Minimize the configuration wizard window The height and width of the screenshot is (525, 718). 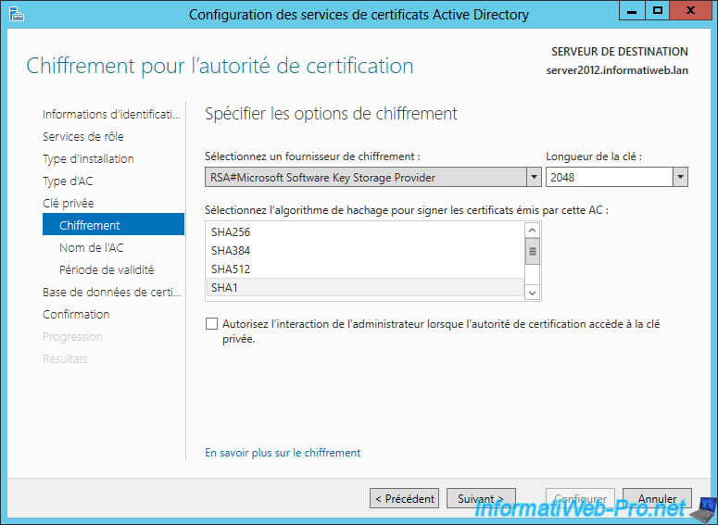pos(632,10)
